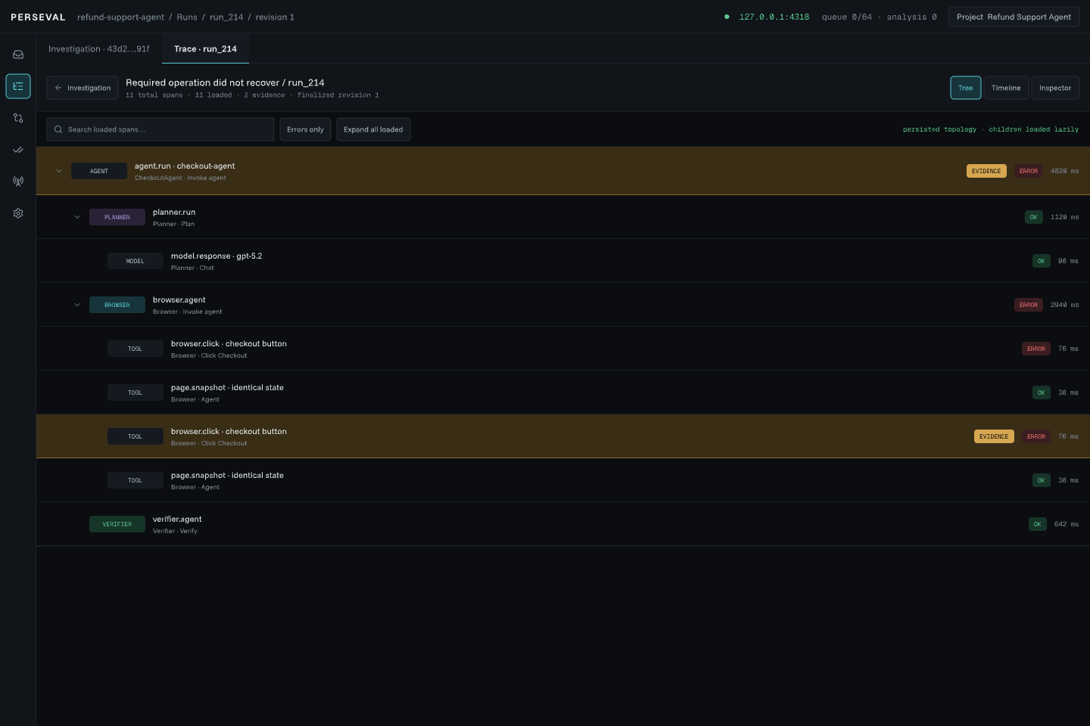Click finalized revision 1 text
This screenshot has height=726, width=1090.
(x=338, y=95)
